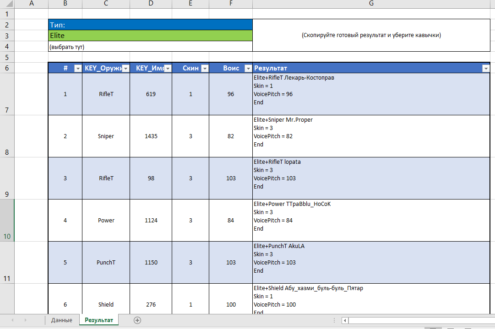Select the cell with value 1124

pos(151,221)
